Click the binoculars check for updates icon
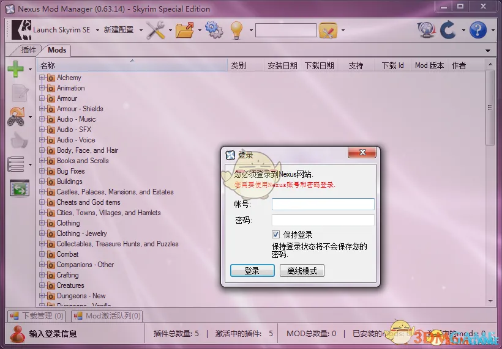The height and width of the screenshot is (349, 502). coord(15,116)
